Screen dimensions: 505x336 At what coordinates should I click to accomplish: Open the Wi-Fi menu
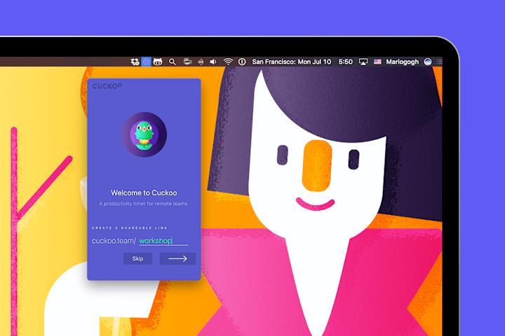[228, 62]
